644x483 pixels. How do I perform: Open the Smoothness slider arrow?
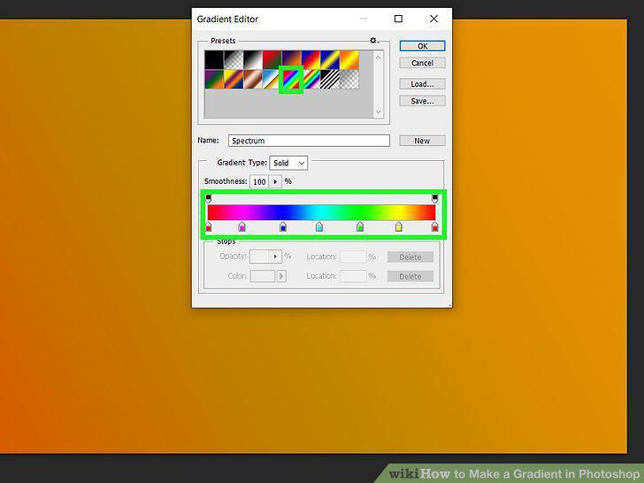(x=275, y=181)
